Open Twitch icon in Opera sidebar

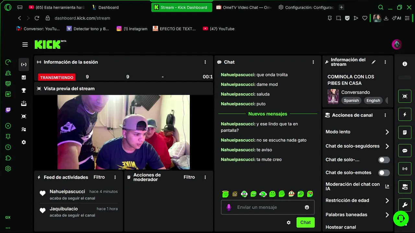click(8, 110)
